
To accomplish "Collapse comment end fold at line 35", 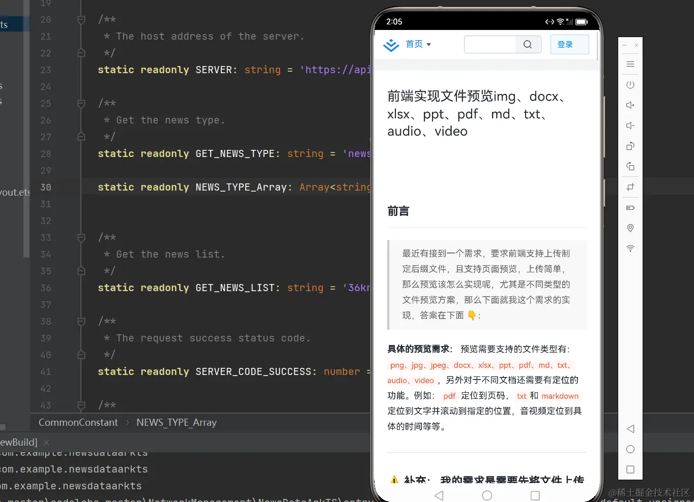I will 81,271.
